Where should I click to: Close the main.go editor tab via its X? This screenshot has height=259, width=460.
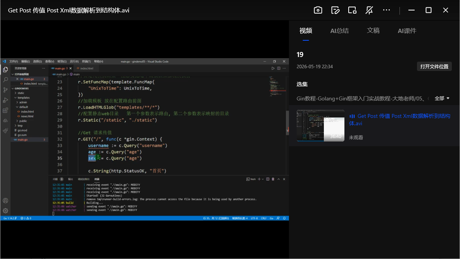click(x=71, y=68)
